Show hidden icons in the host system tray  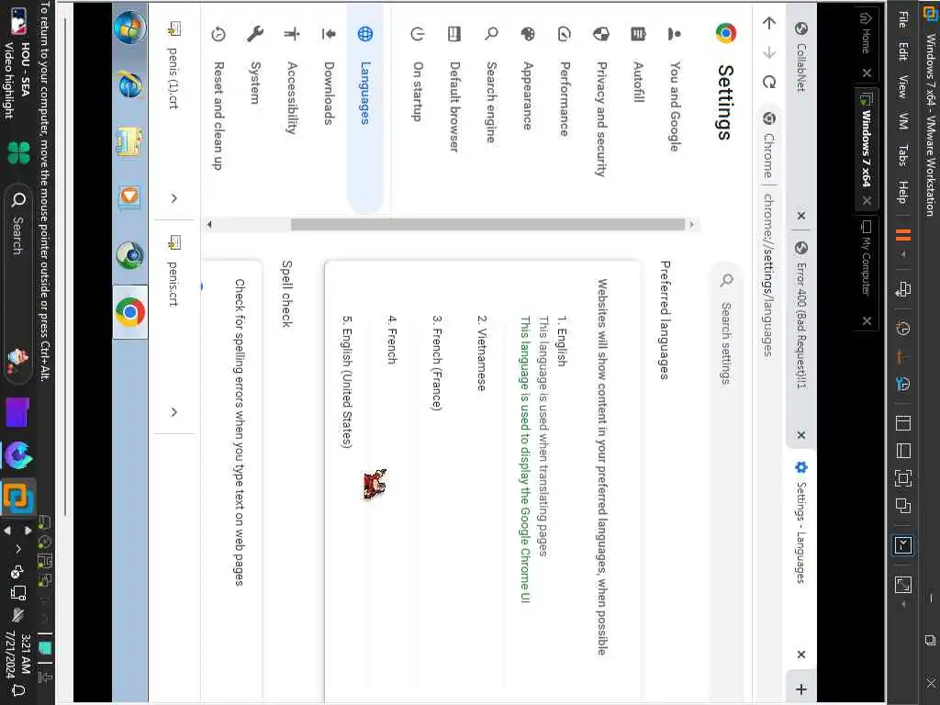(x=18, y=549)
